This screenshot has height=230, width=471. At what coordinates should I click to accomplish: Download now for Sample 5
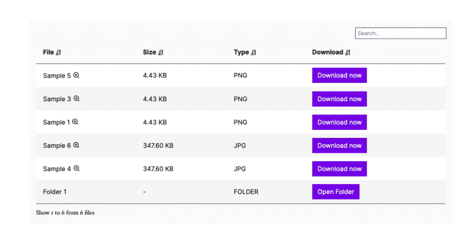coord(339,75)
